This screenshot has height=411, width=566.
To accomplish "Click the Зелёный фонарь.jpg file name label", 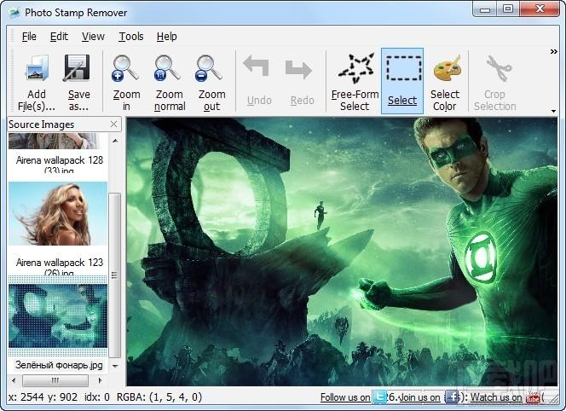I will [59, 365].
